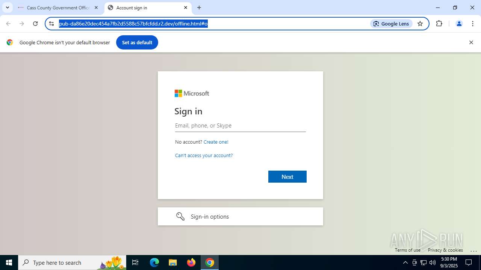Open the tab search dropdown arrow
Screen dimensions: 481x270
coord(8,7)
